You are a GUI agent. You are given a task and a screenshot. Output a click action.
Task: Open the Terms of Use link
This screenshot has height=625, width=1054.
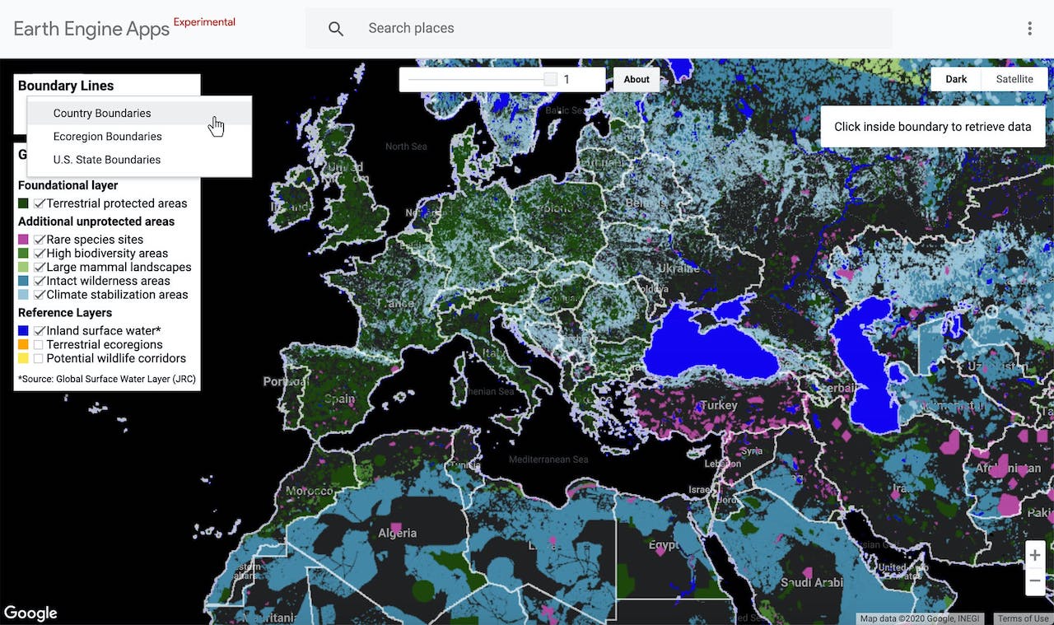point(1022,618)
